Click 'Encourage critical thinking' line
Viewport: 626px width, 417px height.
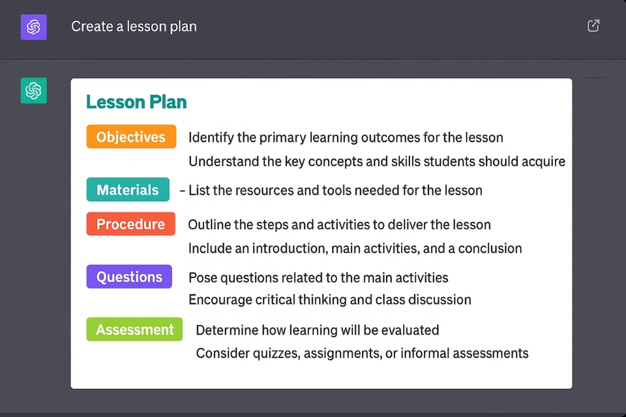pyautogui.click(x=330, y=300)
